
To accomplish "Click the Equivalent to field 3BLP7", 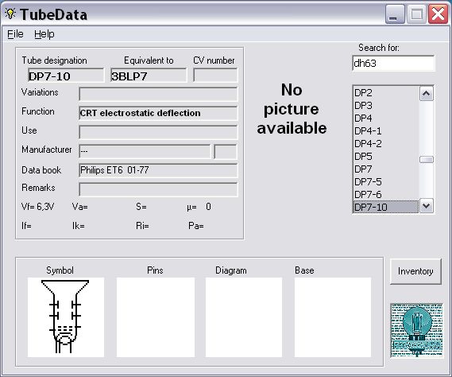I will [149, 76].
